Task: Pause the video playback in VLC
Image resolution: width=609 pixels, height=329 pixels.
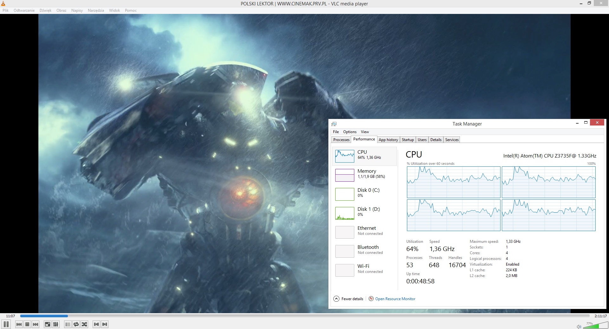Action: click(6, 324)
